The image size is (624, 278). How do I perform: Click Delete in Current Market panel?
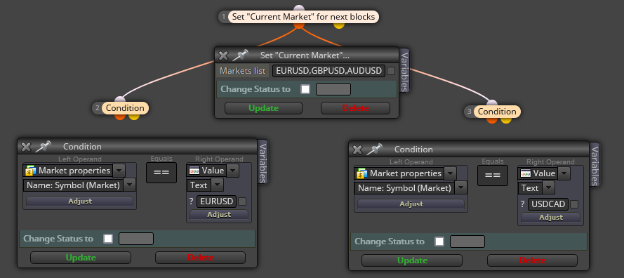click(355, 108)
